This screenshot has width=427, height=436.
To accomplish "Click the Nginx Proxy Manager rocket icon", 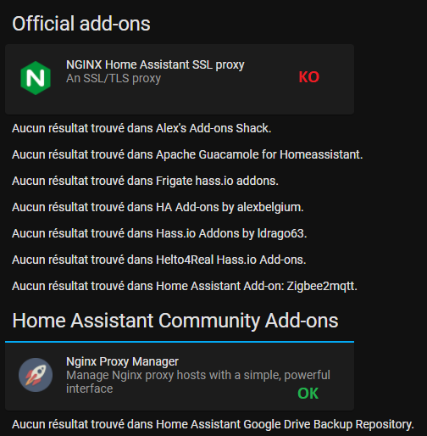I will tap(36, 375).
